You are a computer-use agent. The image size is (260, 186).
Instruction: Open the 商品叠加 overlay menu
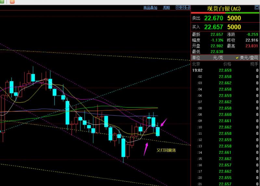click(x=150, y=7)
